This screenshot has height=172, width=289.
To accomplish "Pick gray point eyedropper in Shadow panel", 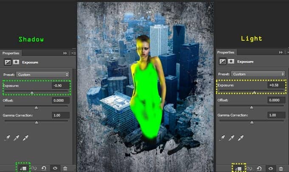I will [17, 138].
